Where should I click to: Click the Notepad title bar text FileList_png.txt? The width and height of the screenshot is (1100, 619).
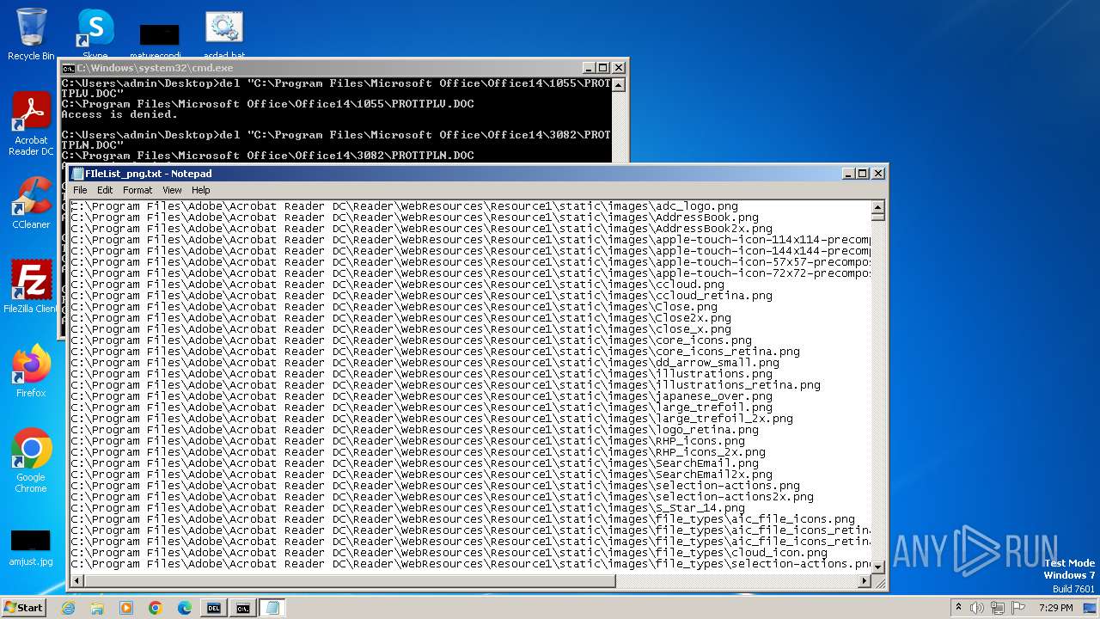coord(148,174)
